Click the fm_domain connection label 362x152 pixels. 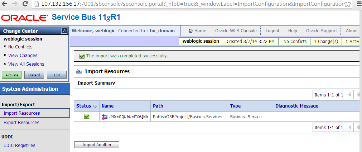[x=162, y=31]
